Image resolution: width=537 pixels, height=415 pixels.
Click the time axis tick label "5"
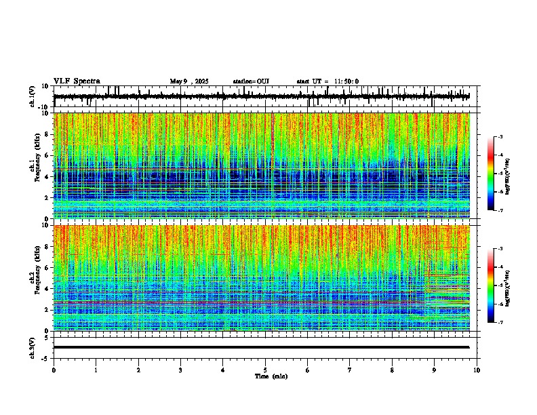265,370
